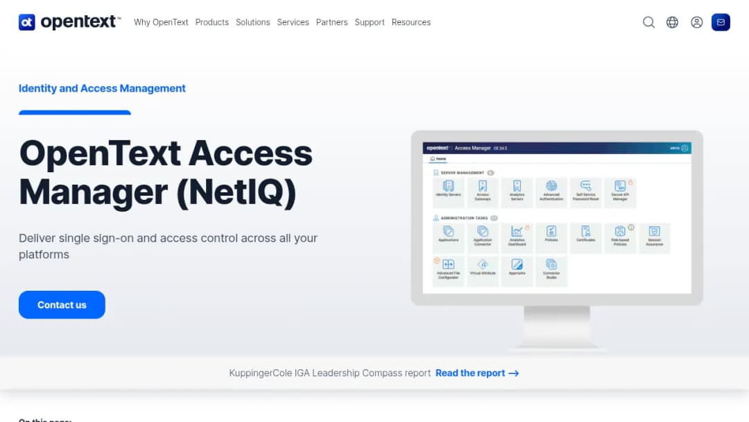Open the user account icon
Image resolution: width=749 pixels, height=422 pixels.
[696, 22]
